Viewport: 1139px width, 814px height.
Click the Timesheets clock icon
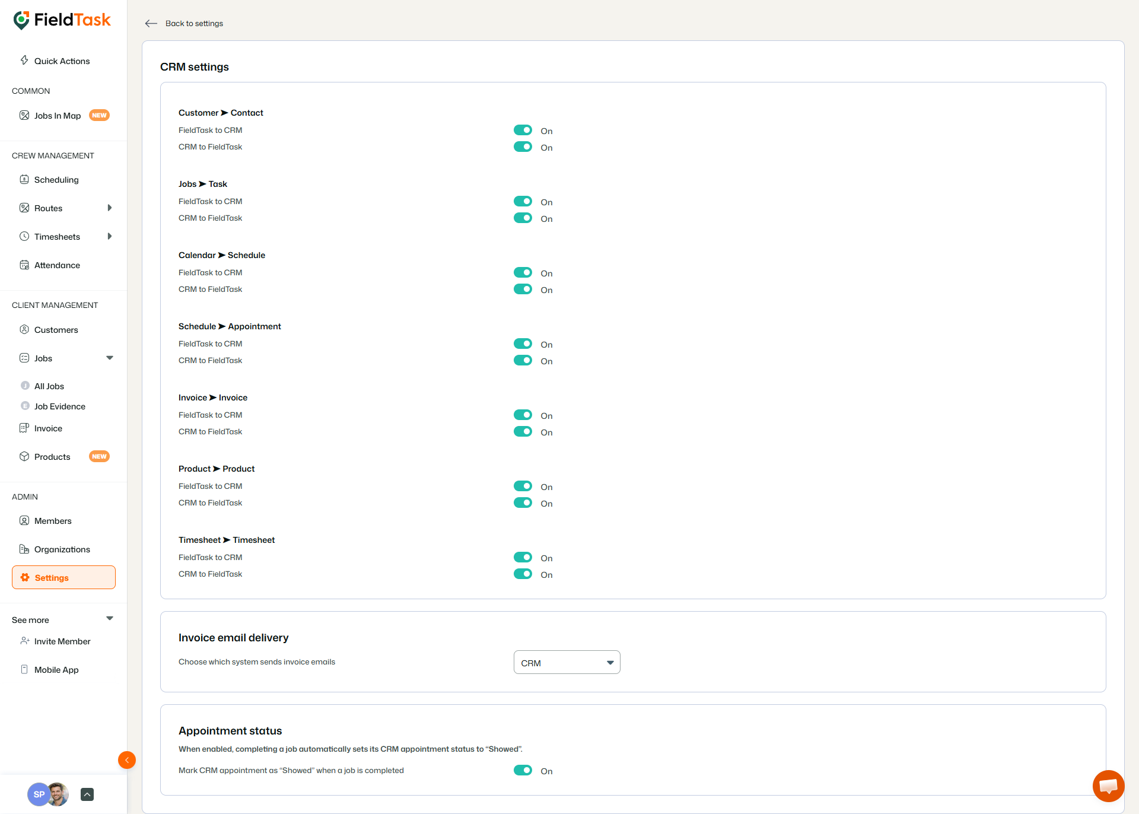[x=24, y=236]
